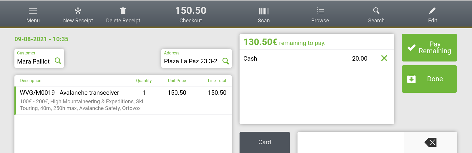Viewport: 472px width, 153px height.
Task: Click the 150.50 Checkout total
Action: coord(191,14)
